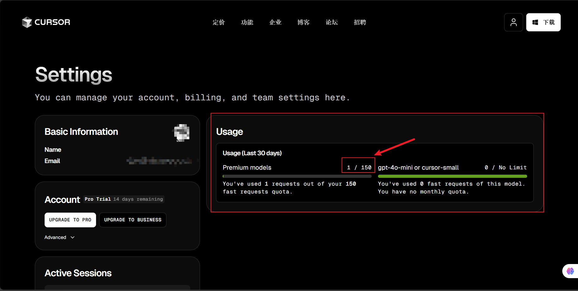Click the floating brain assistant icon
This screenshot has height=291, width=578.
coord(570,271)
